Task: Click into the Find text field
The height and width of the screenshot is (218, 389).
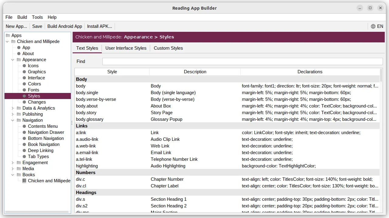Action: click(243, 61)
